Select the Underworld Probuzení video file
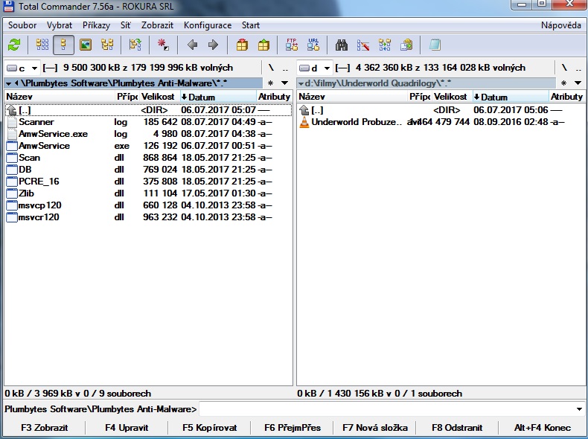 pyautogui.click(x=357, y=122)
